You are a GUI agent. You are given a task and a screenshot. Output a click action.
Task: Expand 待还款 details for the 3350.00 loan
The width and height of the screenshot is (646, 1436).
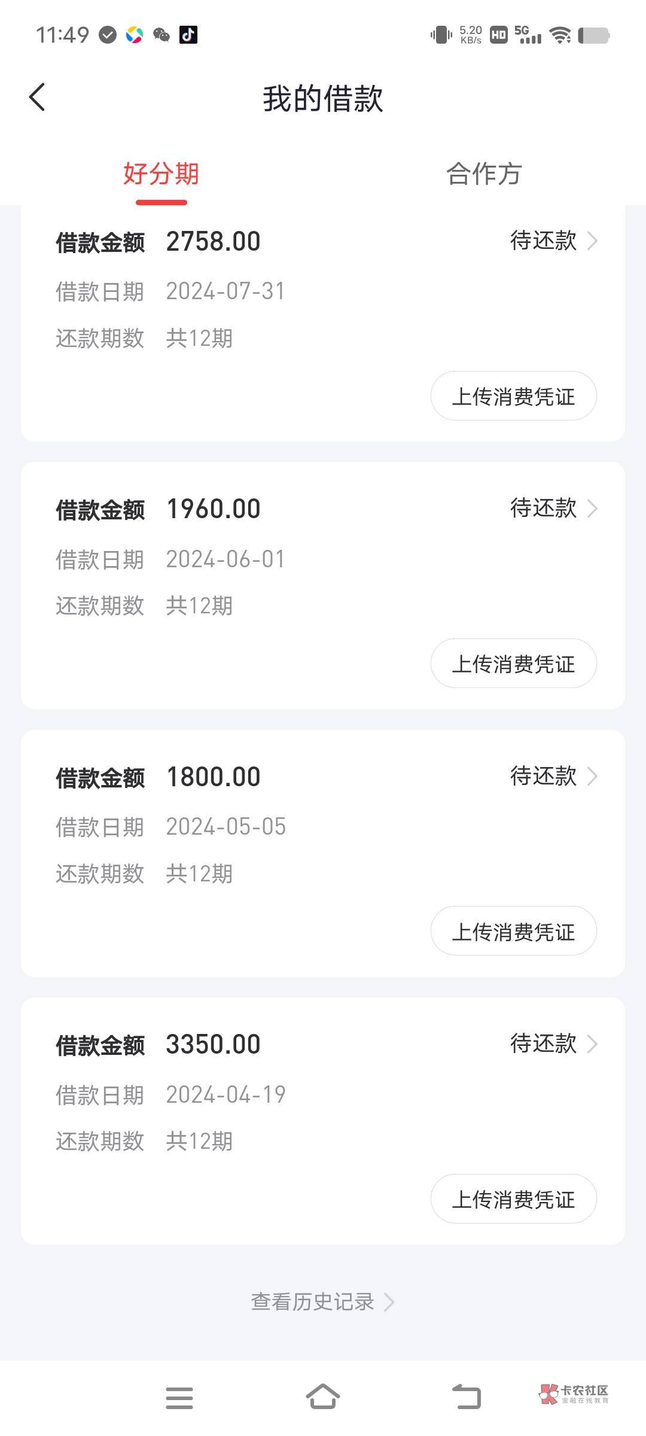click(553, 1043)
